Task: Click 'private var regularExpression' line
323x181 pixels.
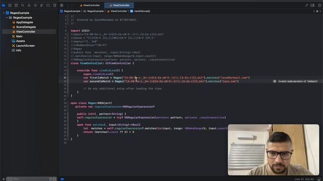Action: click(x=115, y=107)
